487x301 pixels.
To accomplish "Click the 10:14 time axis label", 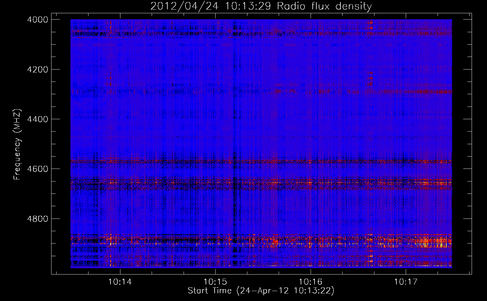I will tap(120, 282).
